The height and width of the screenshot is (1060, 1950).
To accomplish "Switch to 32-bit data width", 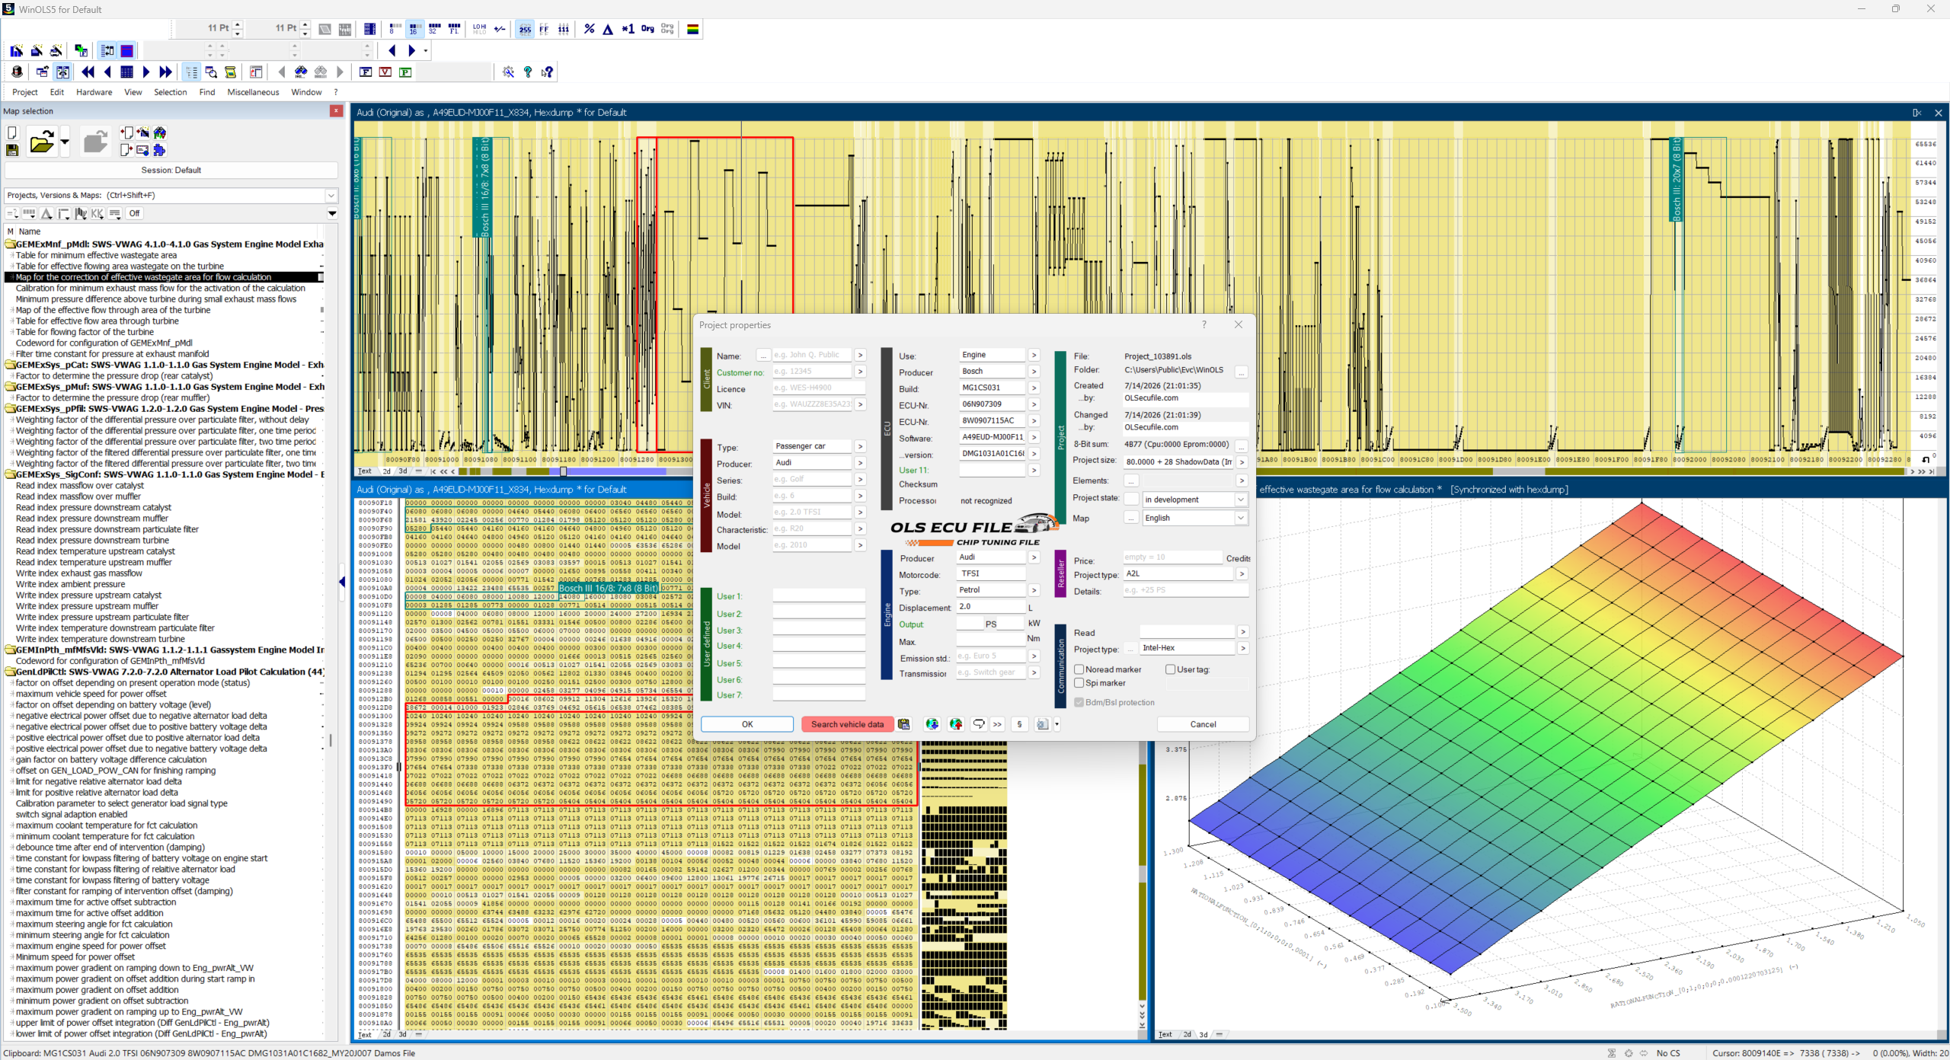I will point(434,29).
